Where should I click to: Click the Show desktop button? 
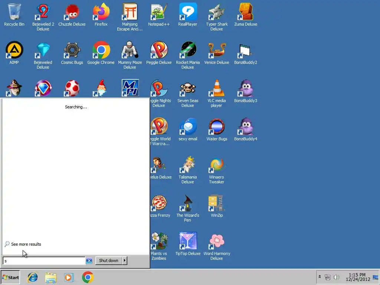click(x=376, y=277)
